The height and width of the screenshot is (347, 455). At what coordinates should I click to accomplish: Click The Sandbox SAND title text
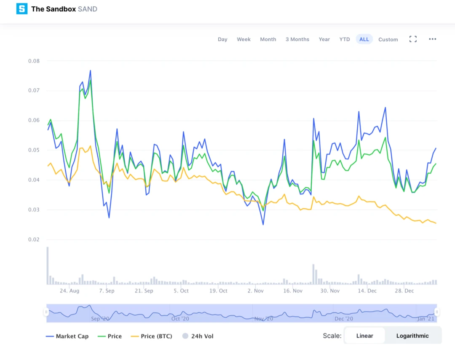(64, 9)
